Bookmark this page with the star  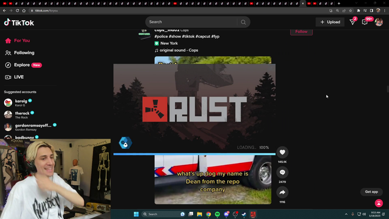(x=350, y=11)
